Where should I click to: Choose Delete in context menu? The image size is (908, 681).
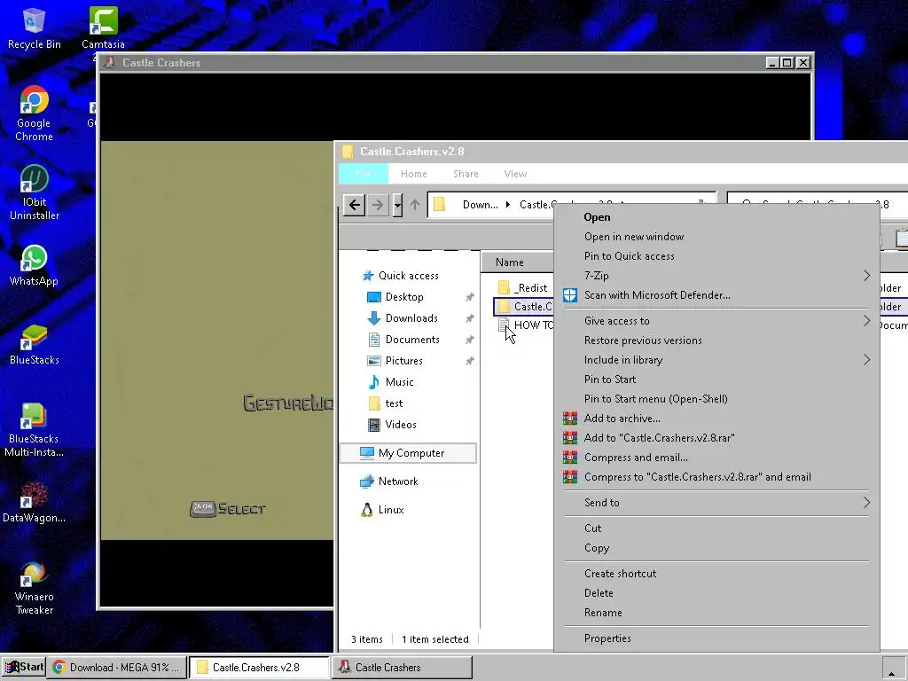[716, 593]
